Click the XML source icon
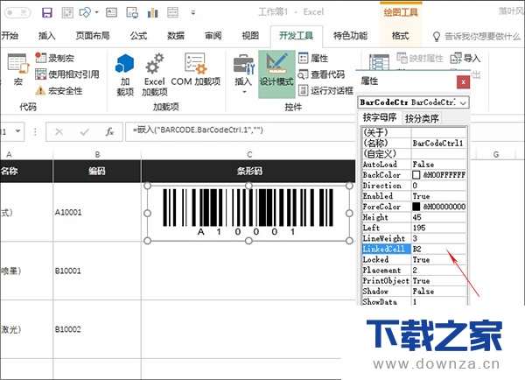This screenshot has width=525, height=380. click(x=379, y=62)
